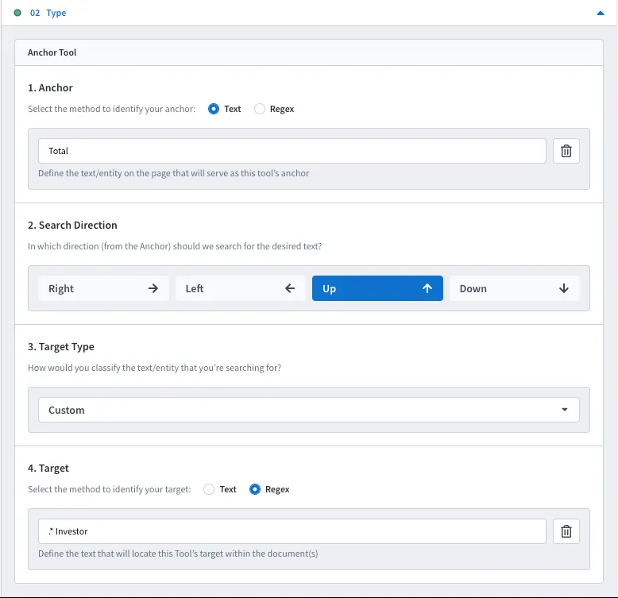Click the right arrow icon
Viewport: 618px width, 598px height.
click(153, 288)
